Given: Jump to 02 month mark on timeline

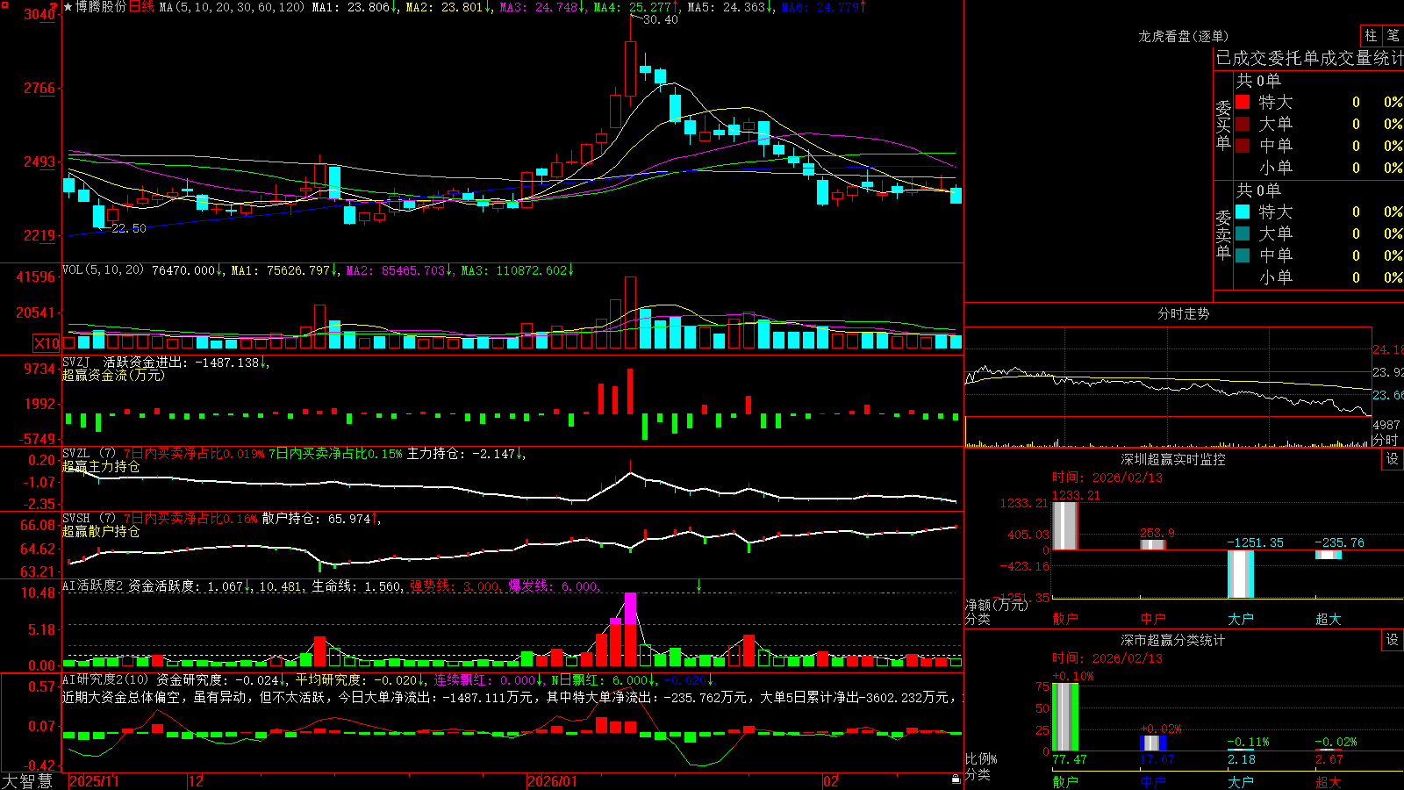Looking at the screenshot, I should point(831,781).
